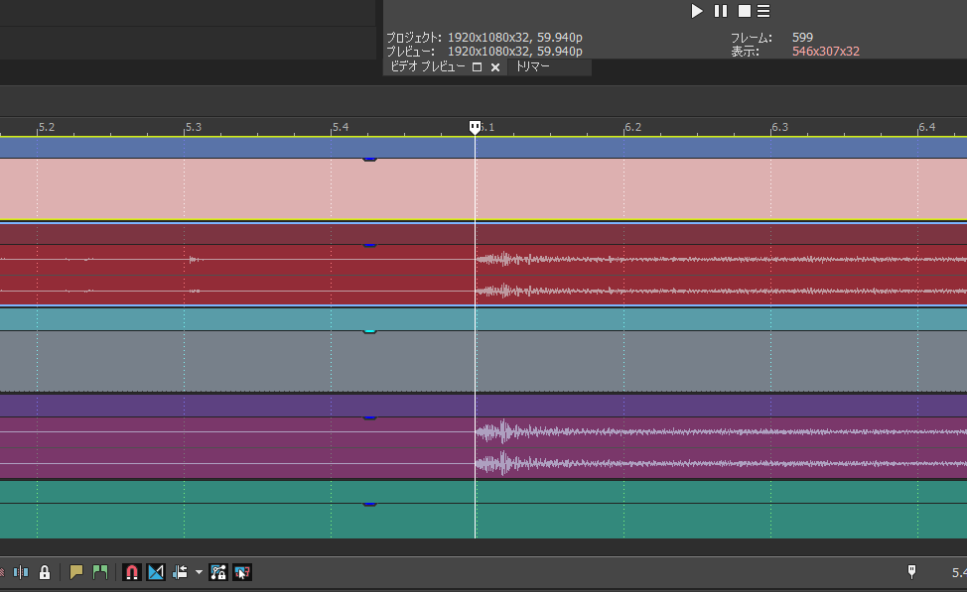Insert a region with green flags icon
This screenshot has width=967, height=592.
[x=100, y=572]
